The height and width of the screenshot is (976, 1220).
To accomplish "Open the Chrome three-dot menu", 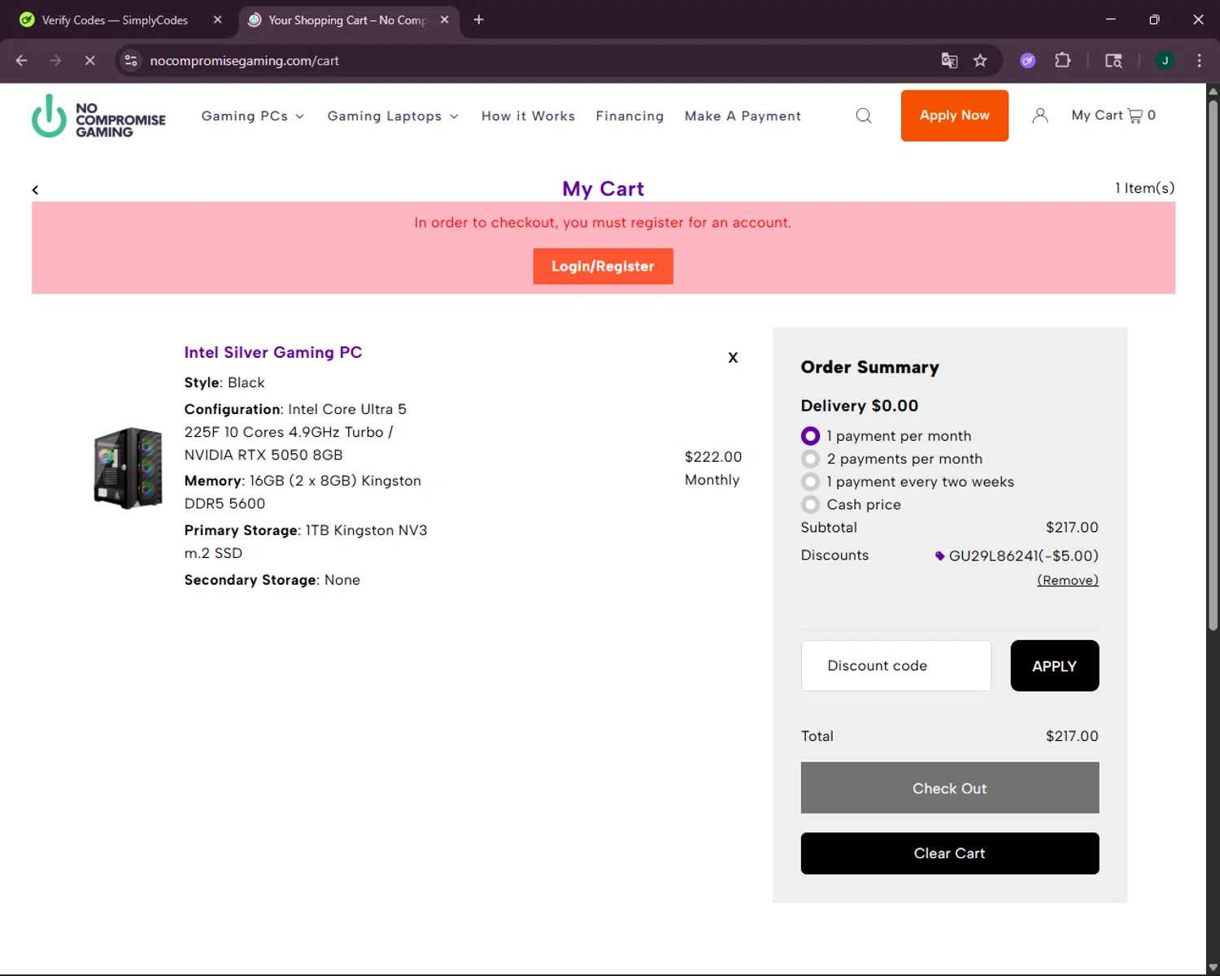I will click(1199, 60).
